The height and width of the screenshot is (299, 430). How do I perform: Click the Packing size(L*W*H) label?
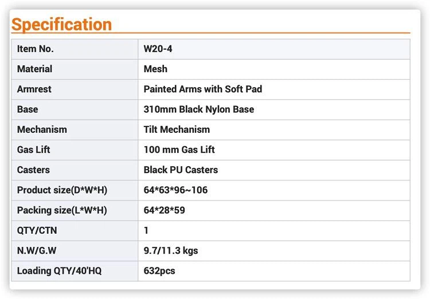tap(62, 210)
